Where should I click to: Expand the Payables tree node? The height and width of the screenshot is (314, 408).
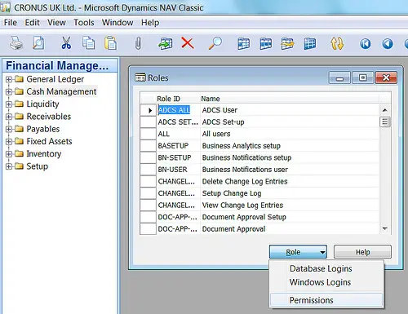pyautogui.click(x=9, y=129)
